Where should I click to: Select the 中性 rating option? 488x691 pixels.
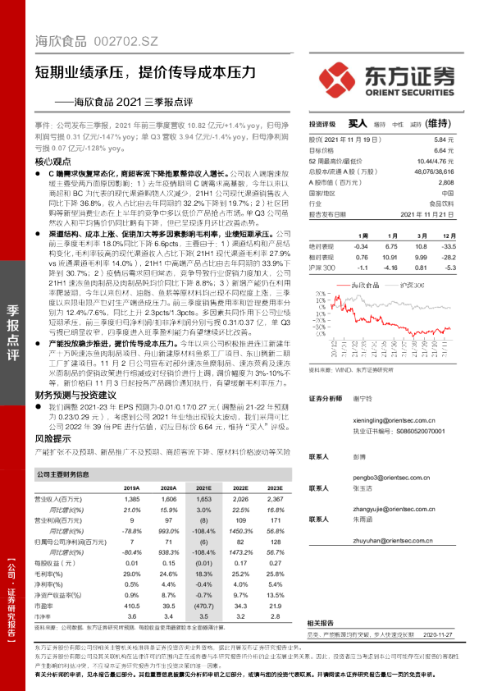click(x=398, y=125)
